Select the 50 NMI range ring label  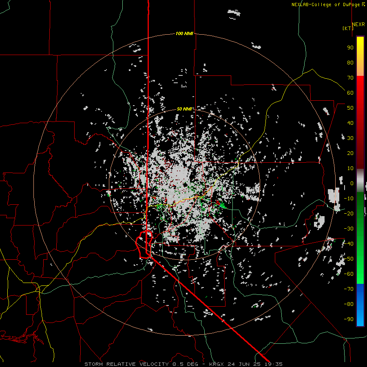pyautogui.click(x=184, y=109)
